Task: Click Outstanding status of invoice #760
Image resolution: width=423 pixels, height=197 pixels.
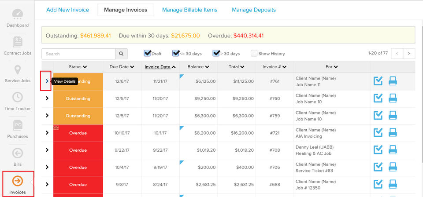Action: coord(78,98)
